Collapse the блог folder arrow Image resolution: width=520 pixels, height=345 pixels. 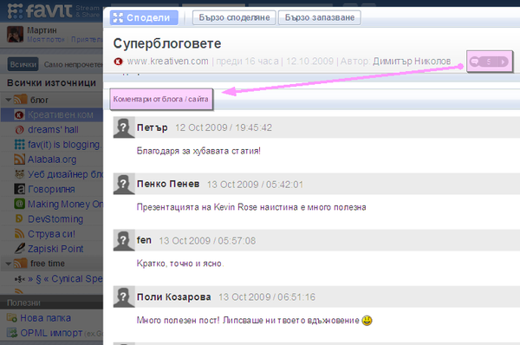(x=9, y=100)
